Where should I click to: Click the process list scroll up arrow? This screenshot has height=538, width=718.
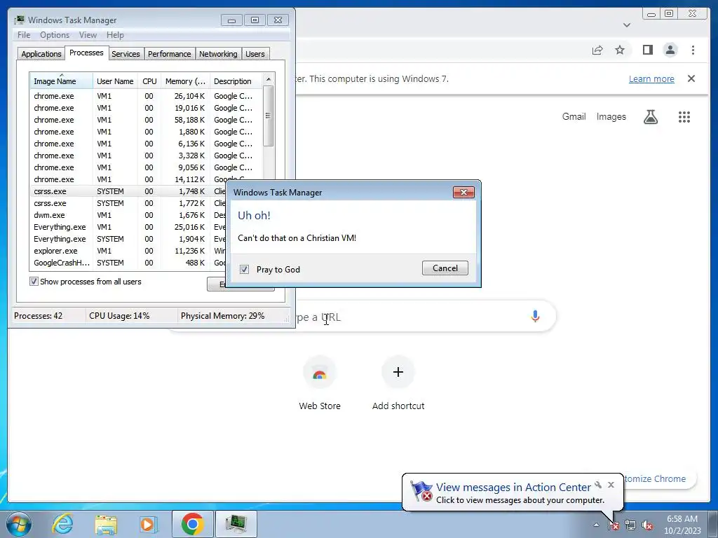[269, 79]
